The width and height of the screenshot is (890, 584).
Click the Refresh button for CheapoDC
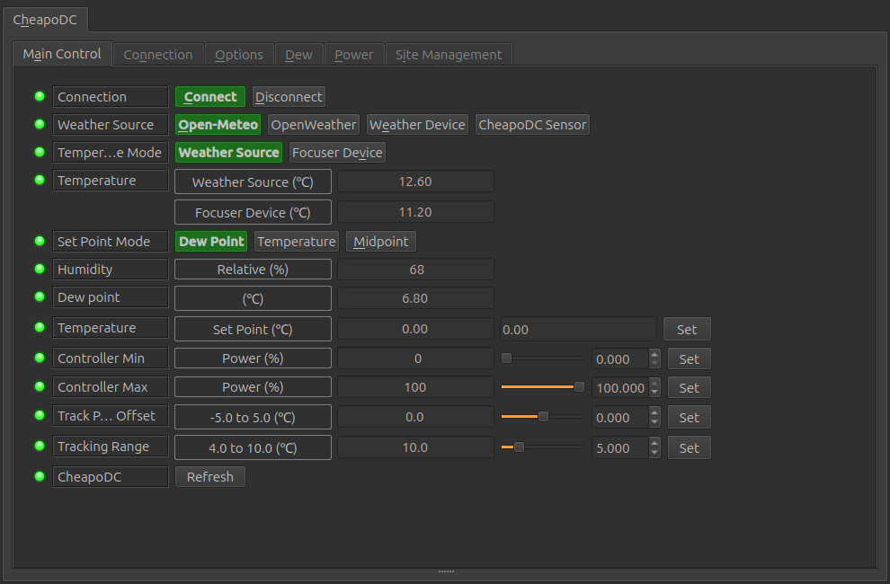[209, 476]
